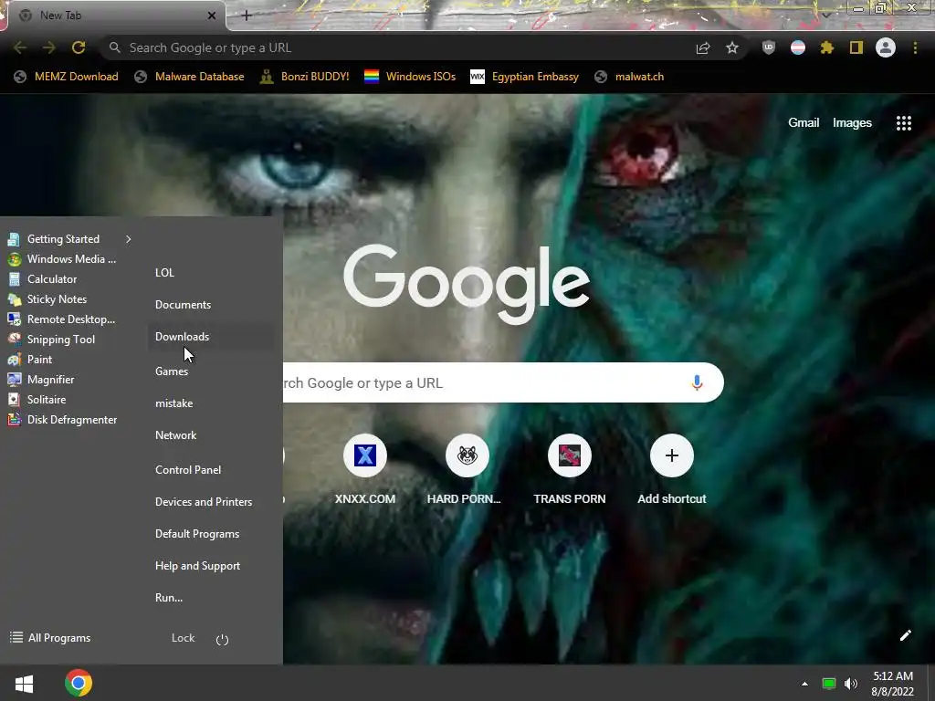Open the Gmail link
The height and width of the screenshot is (701, 935).
(x=804, y=123)
